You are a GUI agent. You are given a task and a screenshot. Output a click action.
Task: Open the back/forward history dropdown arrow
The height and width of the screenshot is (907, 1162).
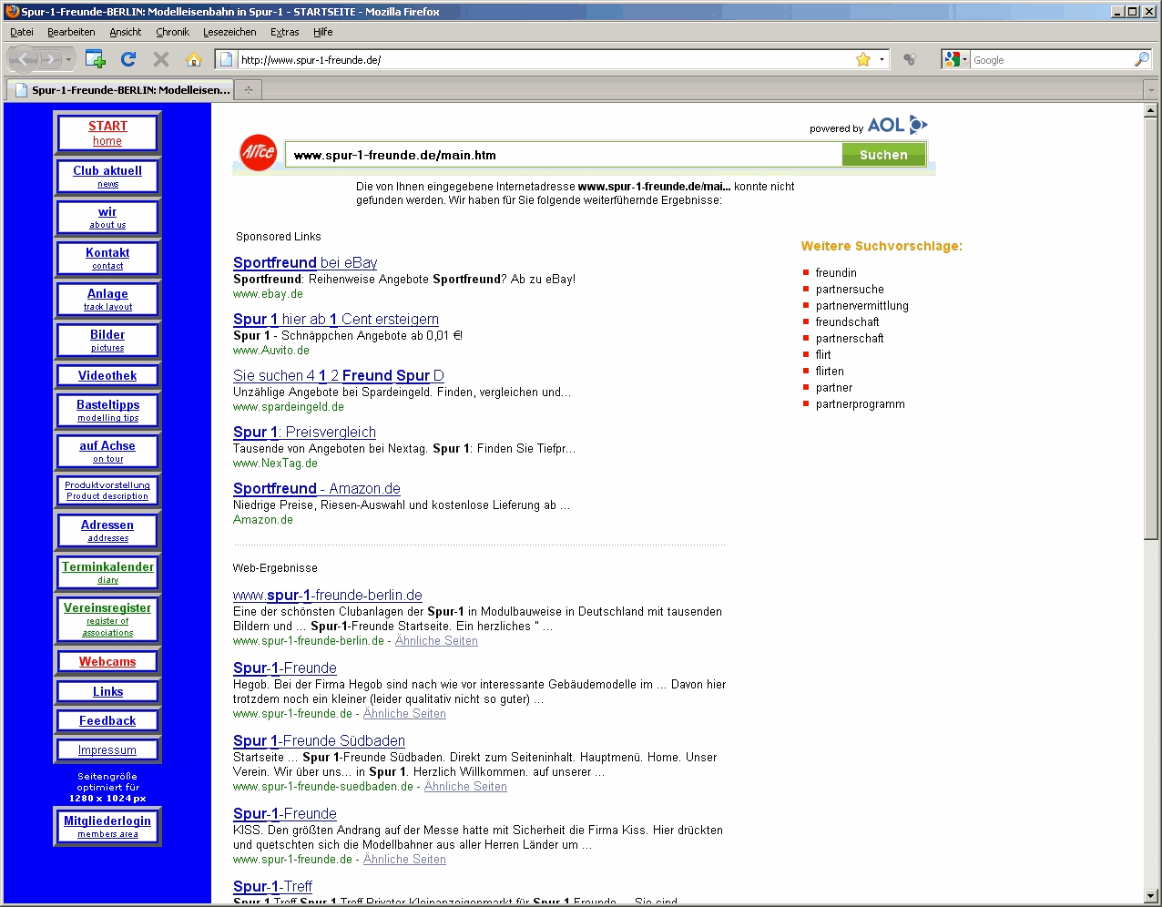[68, 60]
